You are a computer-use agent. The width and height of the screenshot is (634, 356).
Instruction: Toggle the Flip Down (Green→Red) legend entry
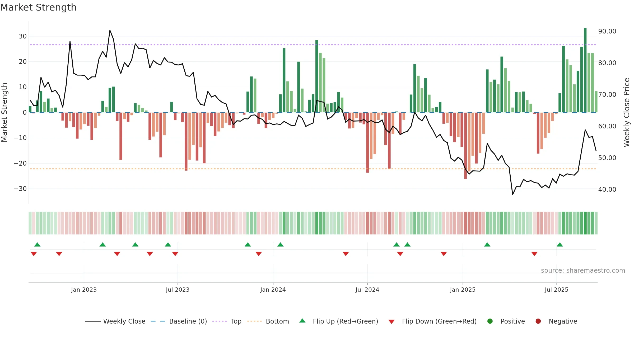(x=432, y=321)
